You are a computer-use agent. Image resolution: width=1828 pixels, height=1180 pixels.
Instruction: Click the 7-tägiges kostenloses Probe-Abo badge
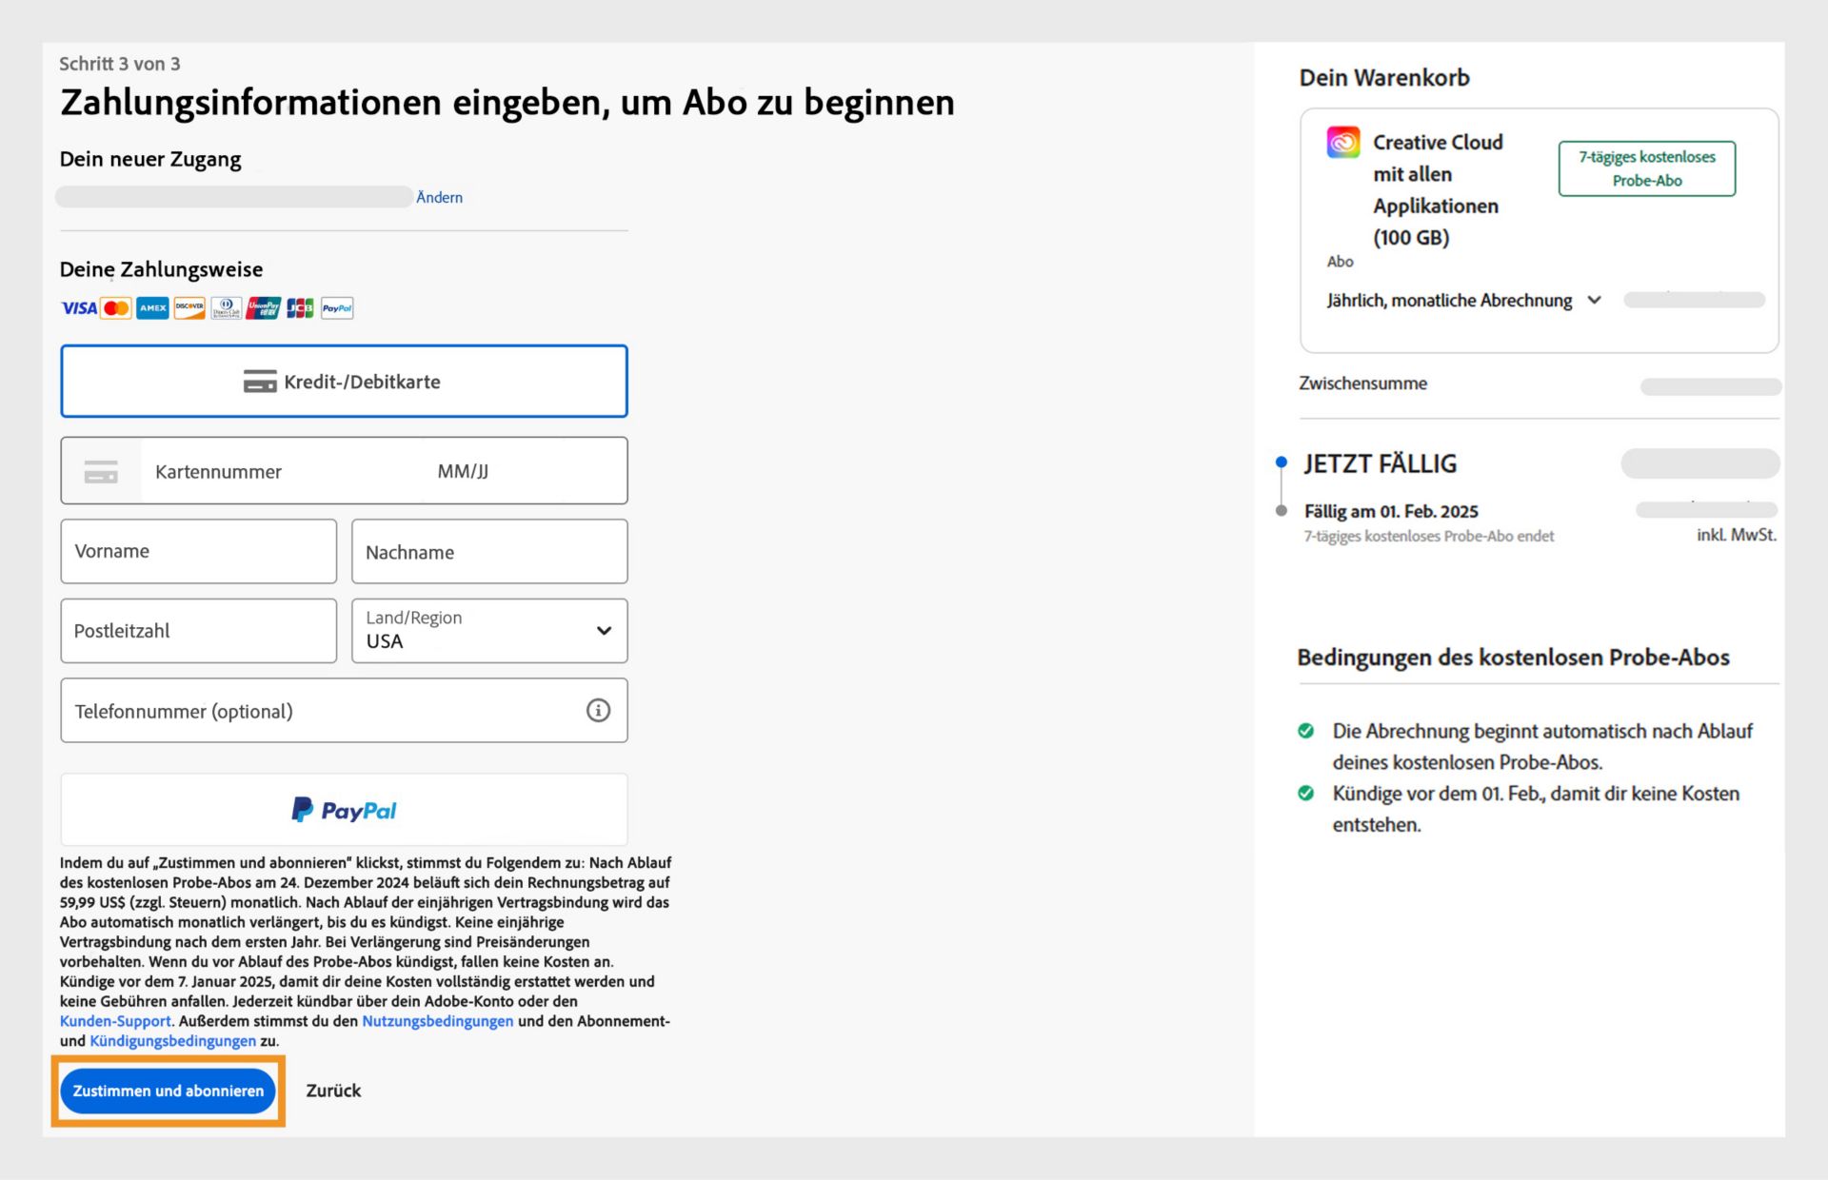pyautogui.click(x=1646, y=168)
